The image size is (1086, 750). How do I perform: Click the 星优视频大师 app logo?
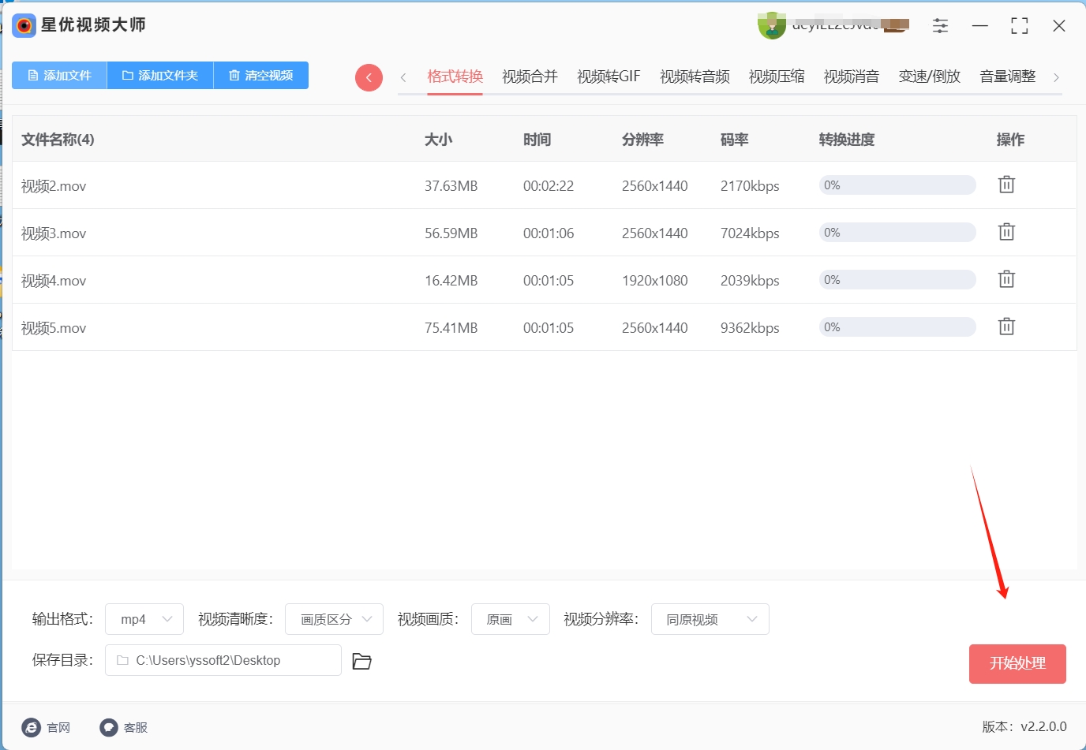pos(24,26)
